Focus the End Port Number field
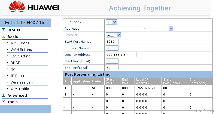Viewport: 216px width, 114px height. [112, 48]
